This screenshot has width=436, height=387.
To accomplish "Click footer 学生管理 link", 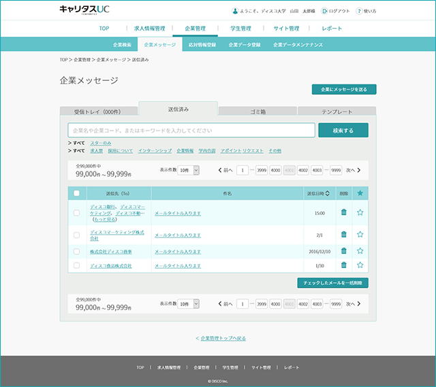I will coord(230,367).
